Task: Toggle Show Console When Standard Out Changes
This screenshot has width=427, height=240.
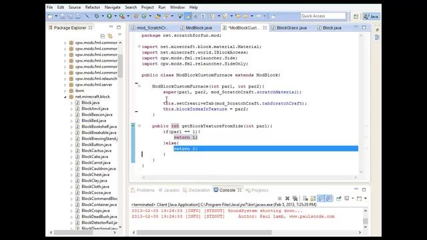Action: tap(322, 199)
